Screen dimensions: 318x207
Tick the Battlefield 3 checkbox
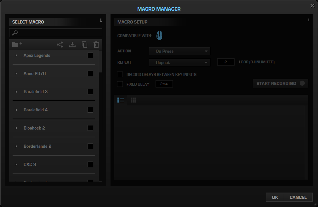90,92
